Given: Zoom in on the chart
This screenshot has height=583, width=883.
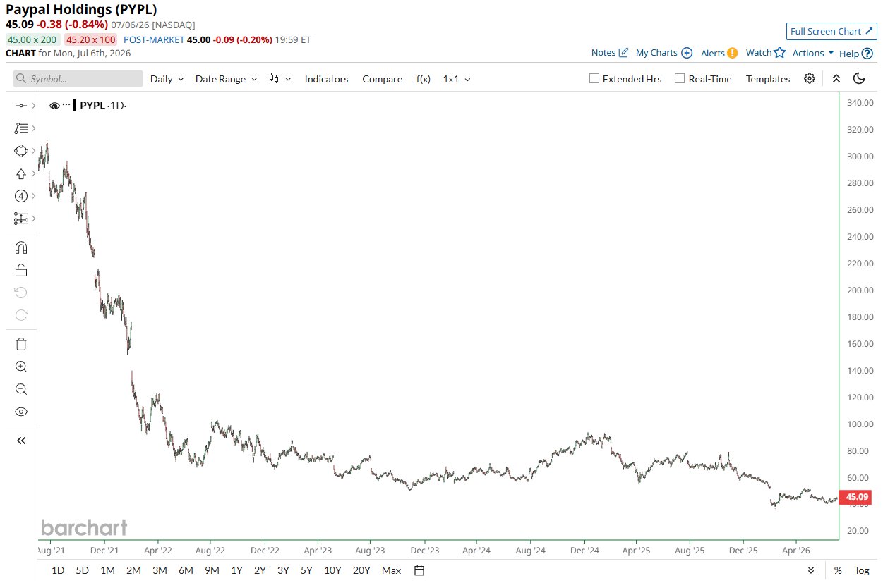Looking at the screenshot, I should [x=21, y=367].
